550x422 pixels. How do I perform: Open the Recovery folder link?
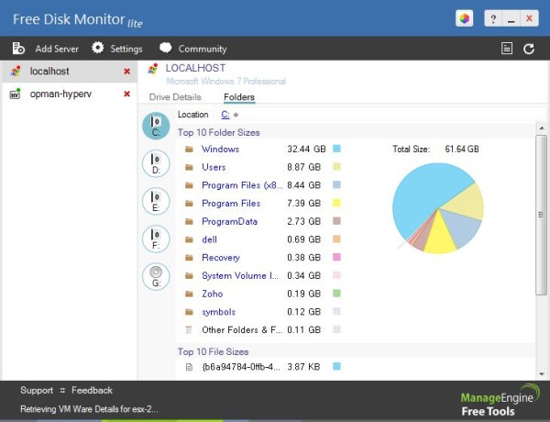pyautogui.click(x=221, y=258)
